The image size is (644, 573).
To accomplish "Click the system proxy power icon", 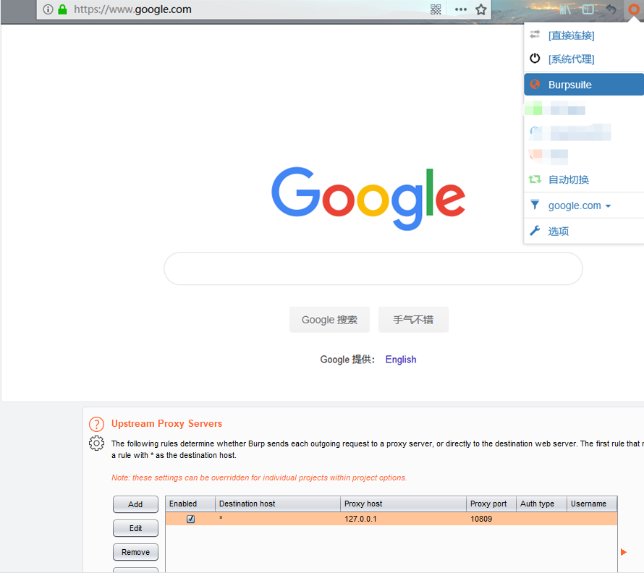I will 535,59.
